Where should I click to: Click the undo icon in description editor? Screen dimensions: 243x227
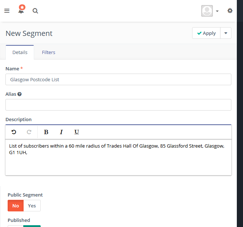click(14, 132)
